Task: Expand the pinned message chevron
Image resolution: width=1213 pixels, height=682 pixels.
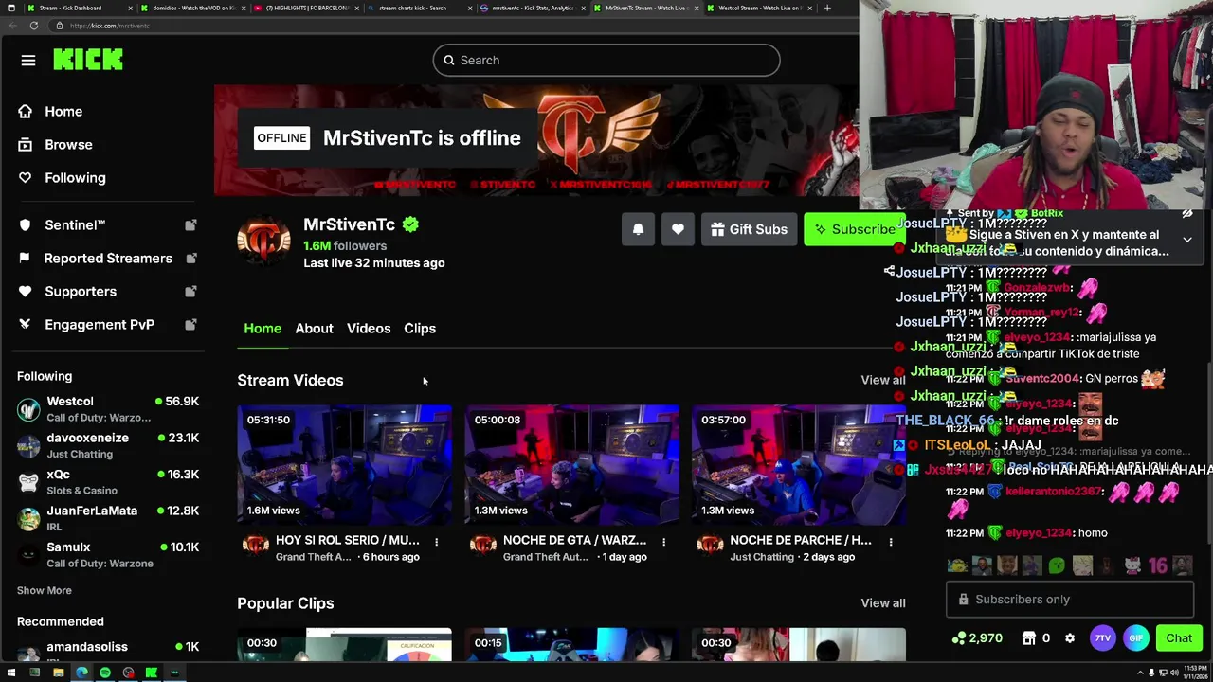Action: pos(1187,240)
